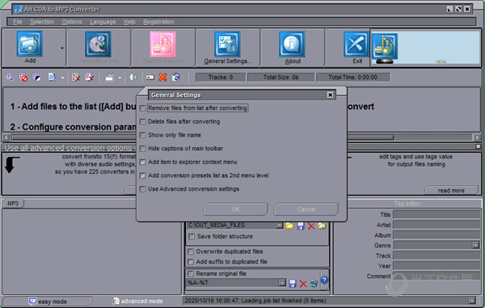Toggle Hide captions of main toolbar
This screenshot has width=485, height=308.
click(142, 149)
